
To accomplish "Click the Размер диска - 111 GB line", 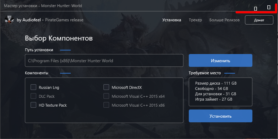I will (216, 83).
